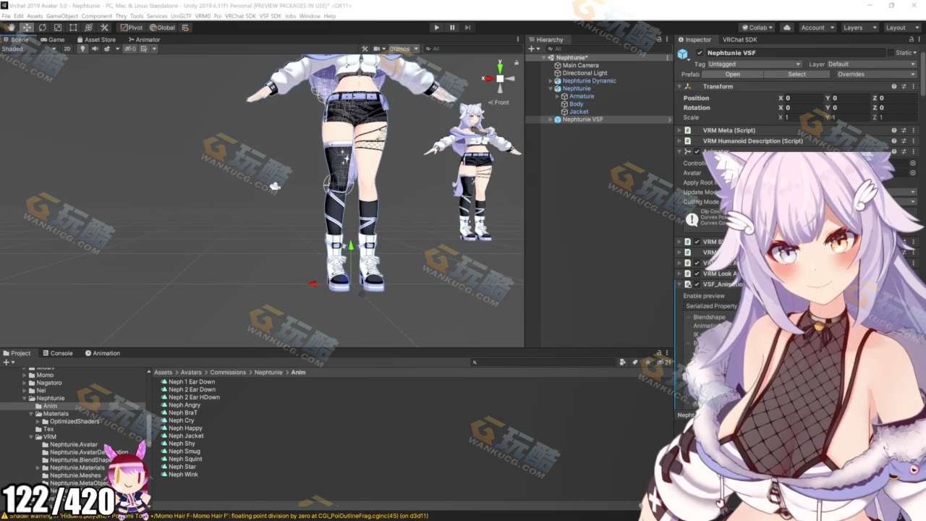Viewport: 926px width, 521px height.
Task: Click the prefab Open button
Action: [x=733, y=74]
